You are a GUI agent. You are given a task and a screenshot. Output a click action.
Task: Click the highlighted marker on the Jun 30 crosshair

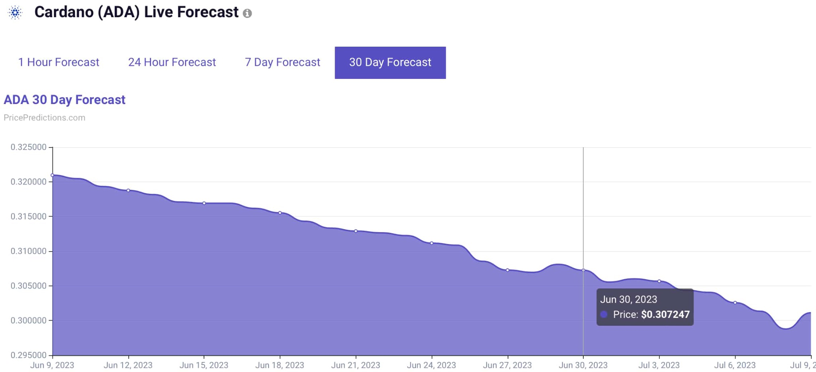[583, 270]
